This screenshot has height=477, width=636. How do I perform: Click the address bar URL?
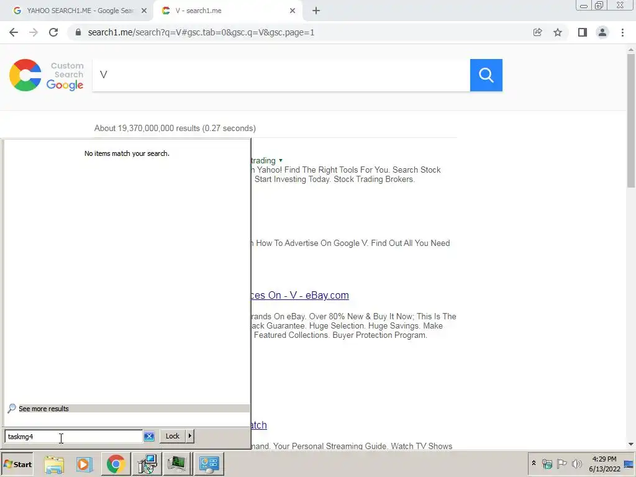[201, 32]
